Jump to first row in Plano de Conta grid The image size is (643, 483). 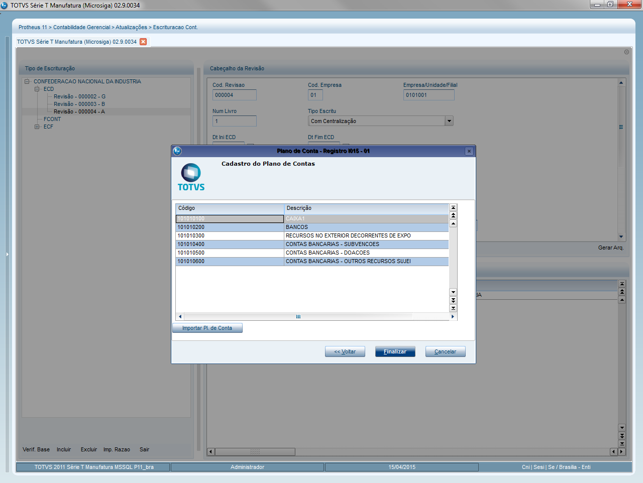[x=453, y=207]
